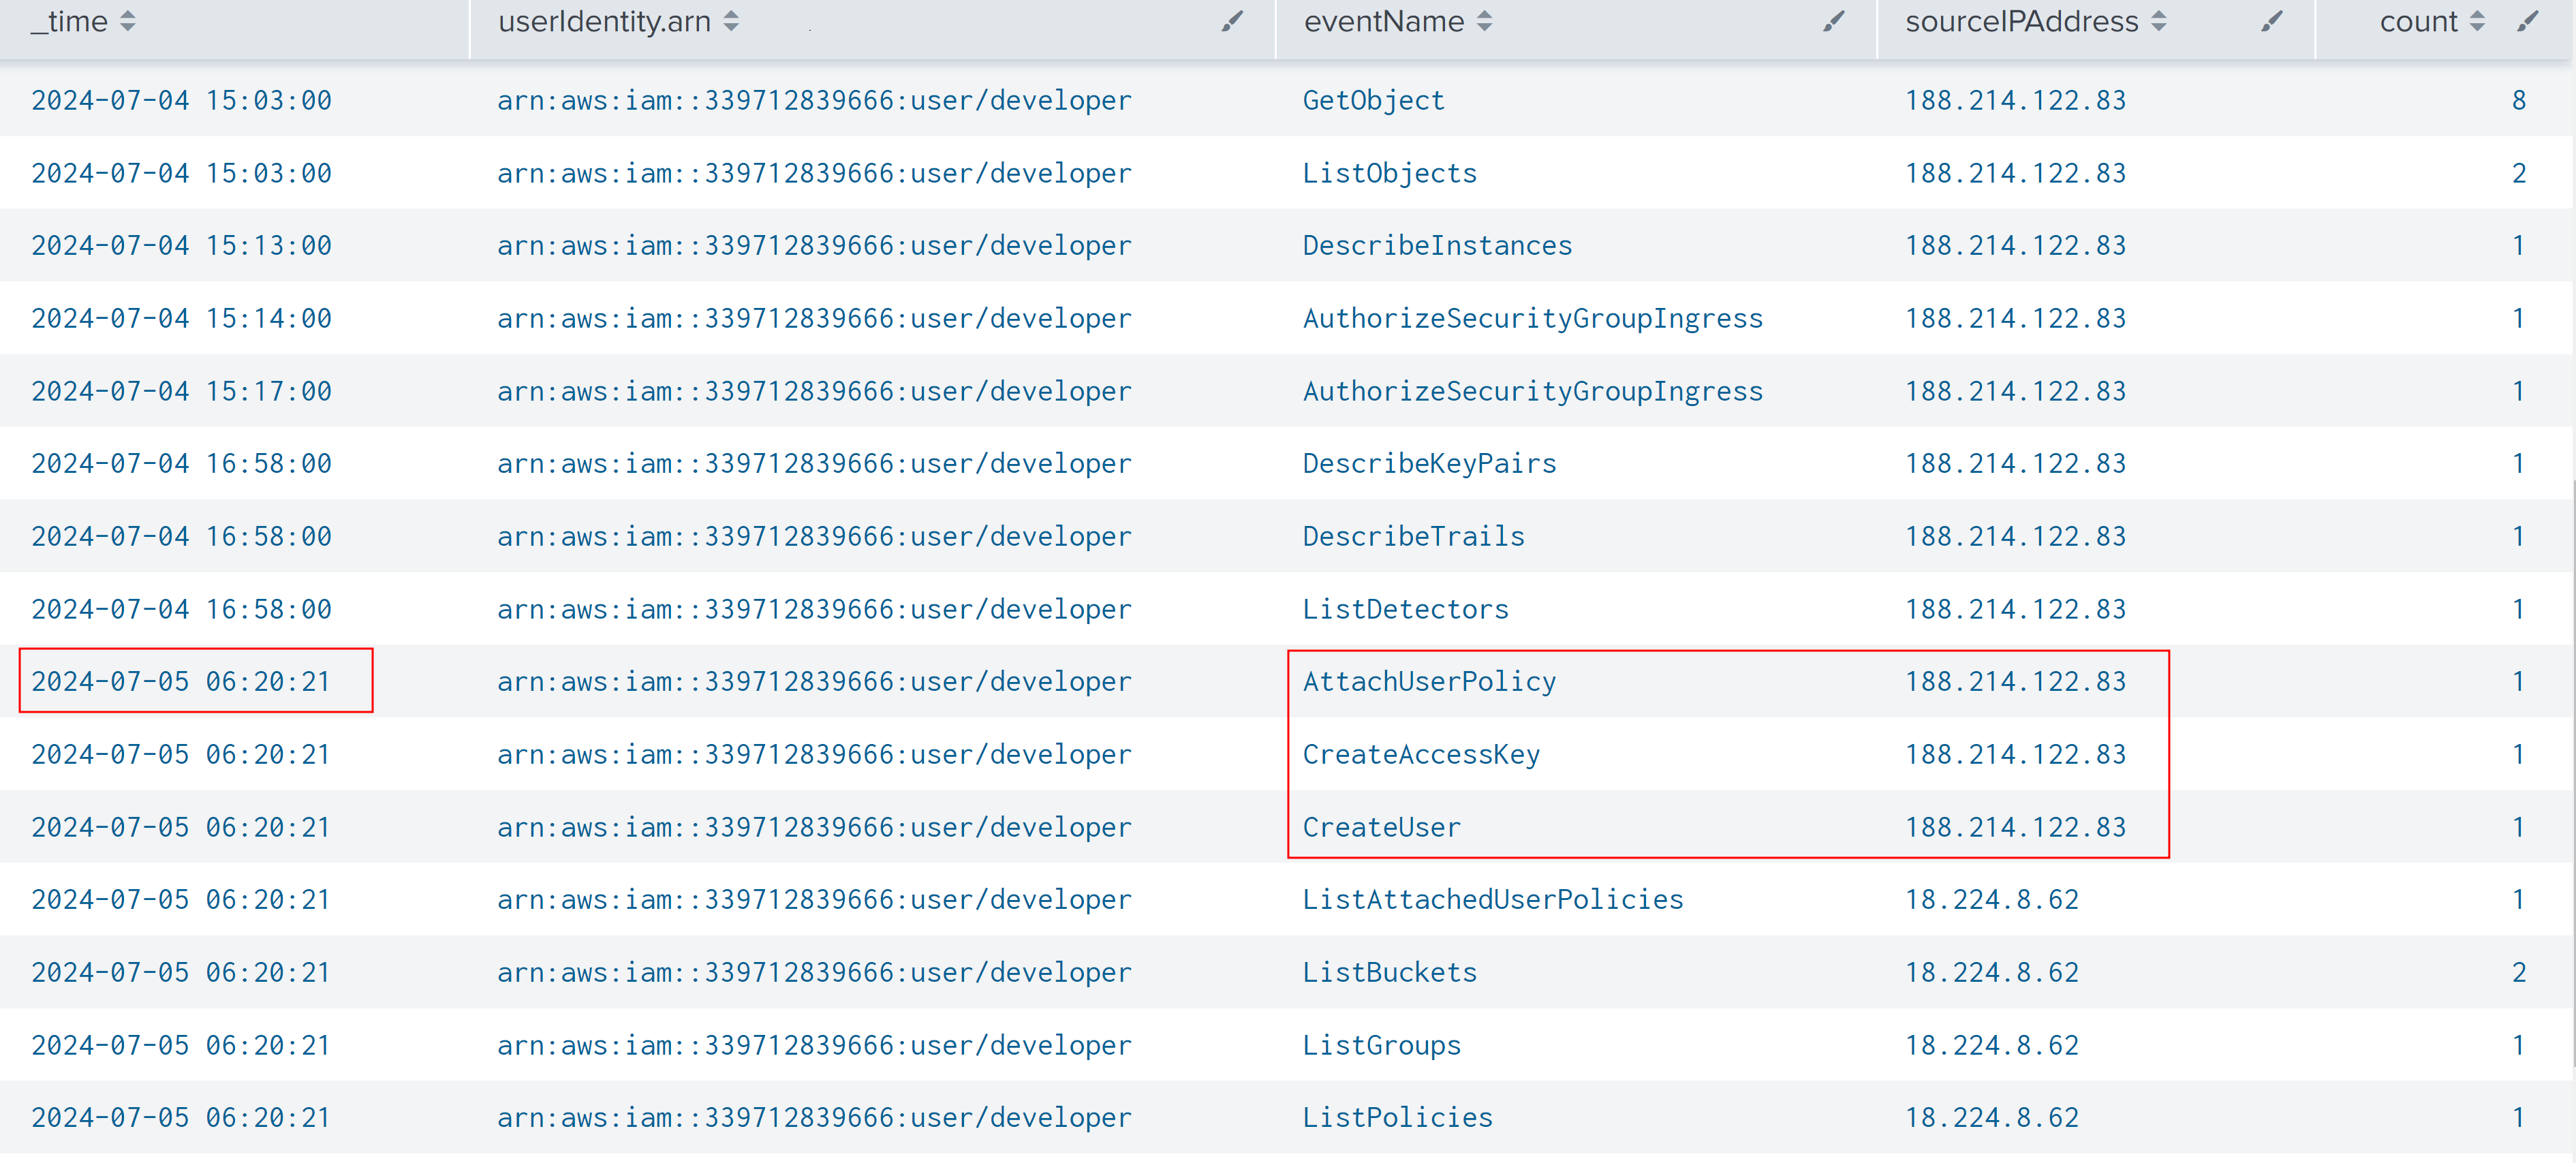Click the highlighted 2024-07-05 06:20:21 timestamp
This screenshot has height=1163, width=2576.
tap(181, 681)
